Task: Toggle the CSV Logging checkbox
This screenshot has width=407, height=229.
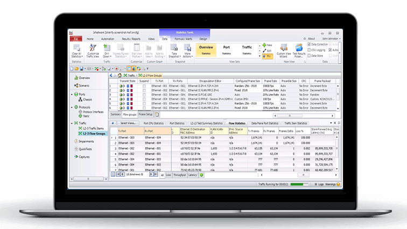Action: pyautogui.click(x=309, y=50)
